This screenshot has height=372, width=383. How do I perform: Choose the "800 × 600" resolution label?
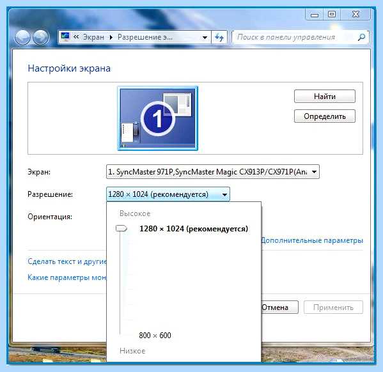pos(155,336)
